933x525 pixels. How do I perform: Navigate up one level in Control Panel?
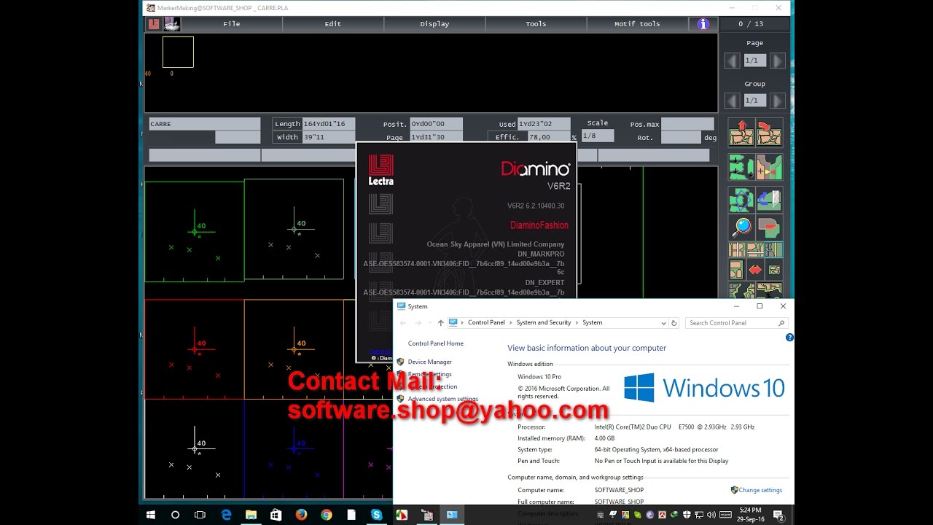click(440, 323)
